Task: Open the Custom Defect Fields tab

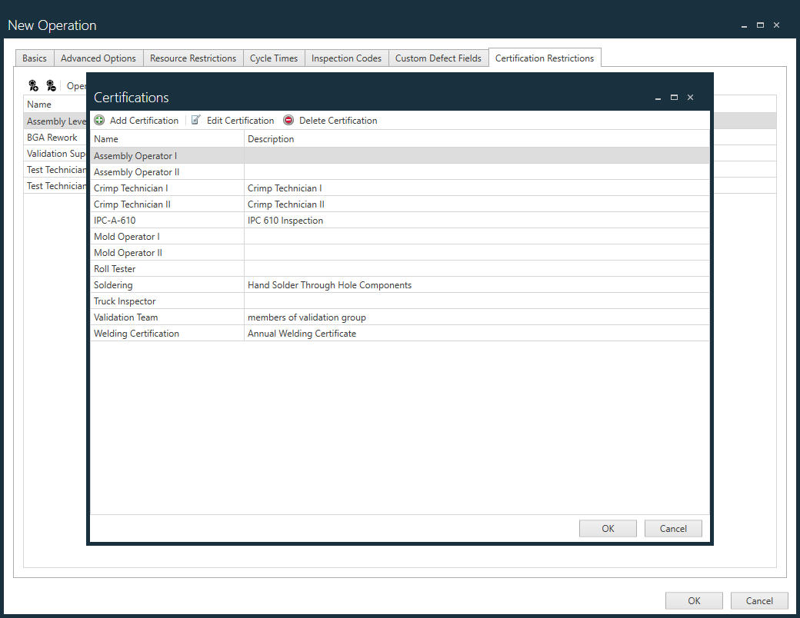Action: [438, 58]
